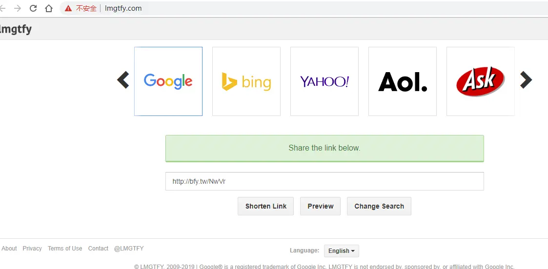Image resolution: width=548 pixels, height=269 pixels.
Task: Open the Contact link
Action: (x=98, y=249)
